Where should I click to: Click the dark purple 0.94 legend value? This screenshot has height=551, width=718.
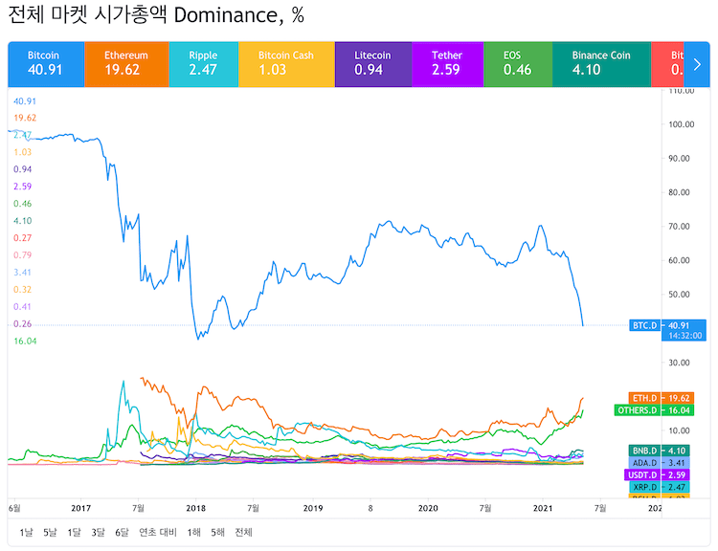pyautogui.click(x=22, y=169)
